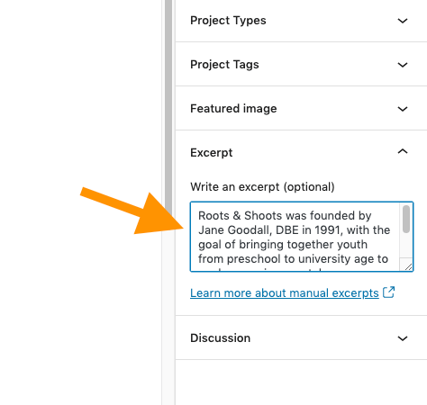Select the Project Types heading
Viewport: 427px width, 405px height.
pyautogui.click(x=228, y=21)
